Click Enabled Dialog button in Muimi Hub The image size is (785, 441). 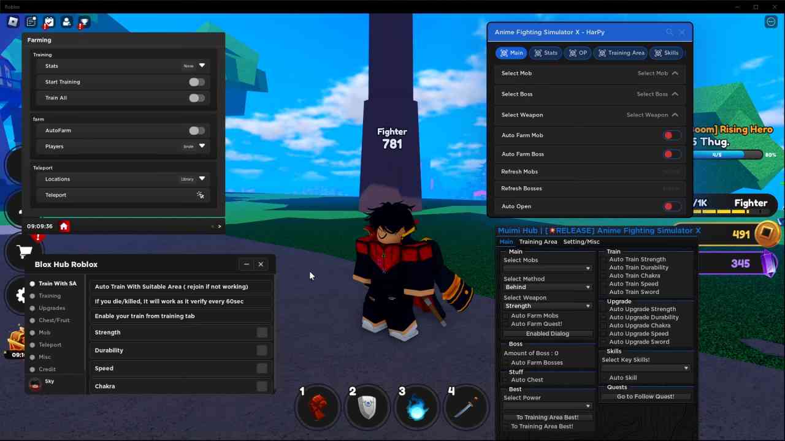pyautogui.click(x=548, y=334)
